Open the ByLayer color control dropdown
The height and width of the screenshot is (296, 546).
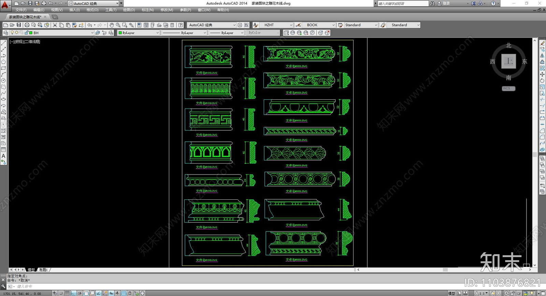(x=157, y=33)
